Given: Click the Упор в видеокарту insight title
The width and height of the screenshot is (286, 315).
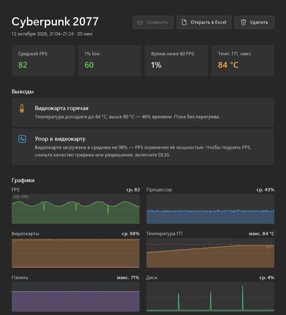Looking at the screenshot, I should click(60, 139).
